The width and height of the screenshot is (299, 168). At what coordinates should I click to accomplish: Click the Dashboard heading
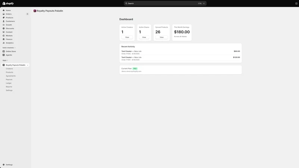[x=126, y=19]
